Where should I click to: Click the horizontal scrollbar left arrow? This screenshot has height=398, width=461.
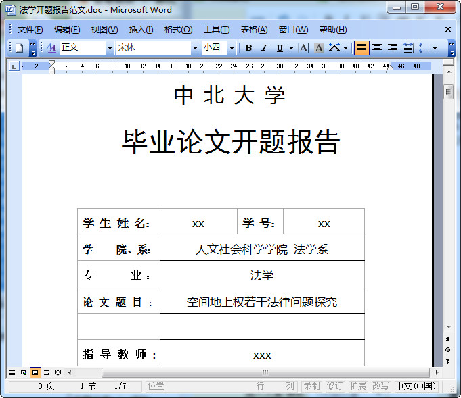(x=70, y=372)
